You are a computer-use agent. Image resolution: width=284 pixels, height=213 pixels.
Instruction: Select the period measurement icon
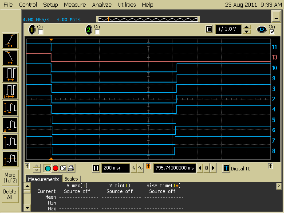click(x=10, y=75)
